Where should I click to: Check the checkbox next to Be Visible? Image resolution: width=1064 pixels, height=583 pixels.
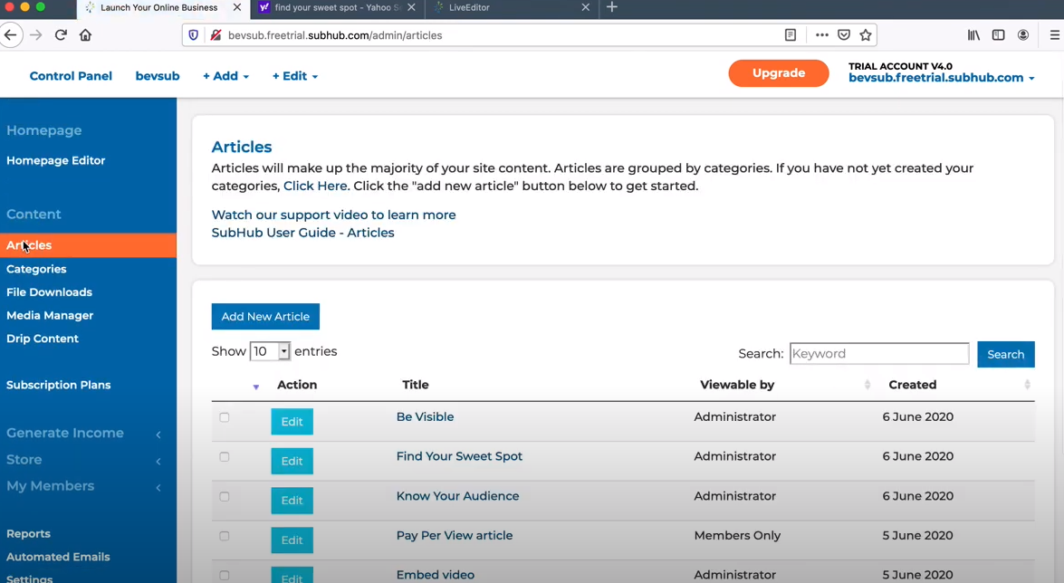coord(224,417)
